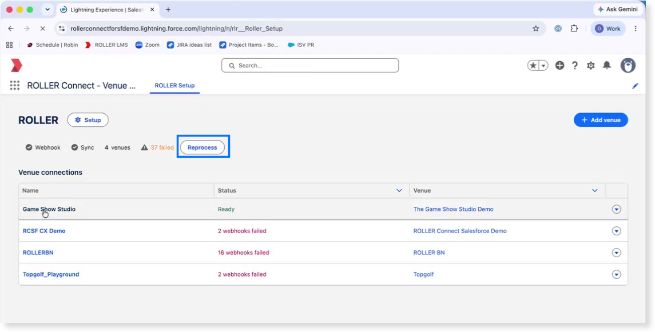The width and height of the screenshot is (655, 332).
Task: Click Ask Gemini button
Action: pyautogui.click(x=617, y=9)
